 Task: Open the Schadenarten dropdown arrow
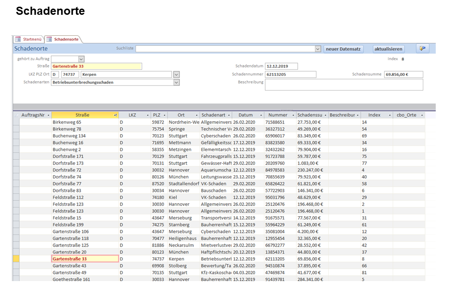[x=177, y=83]
